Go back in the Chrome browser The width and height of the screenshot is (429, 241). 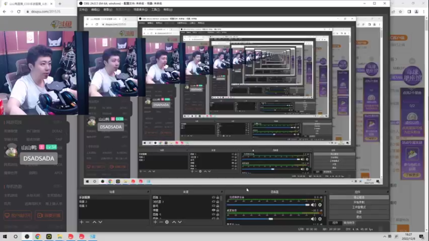pyautogui.click(x=4, y=11)
